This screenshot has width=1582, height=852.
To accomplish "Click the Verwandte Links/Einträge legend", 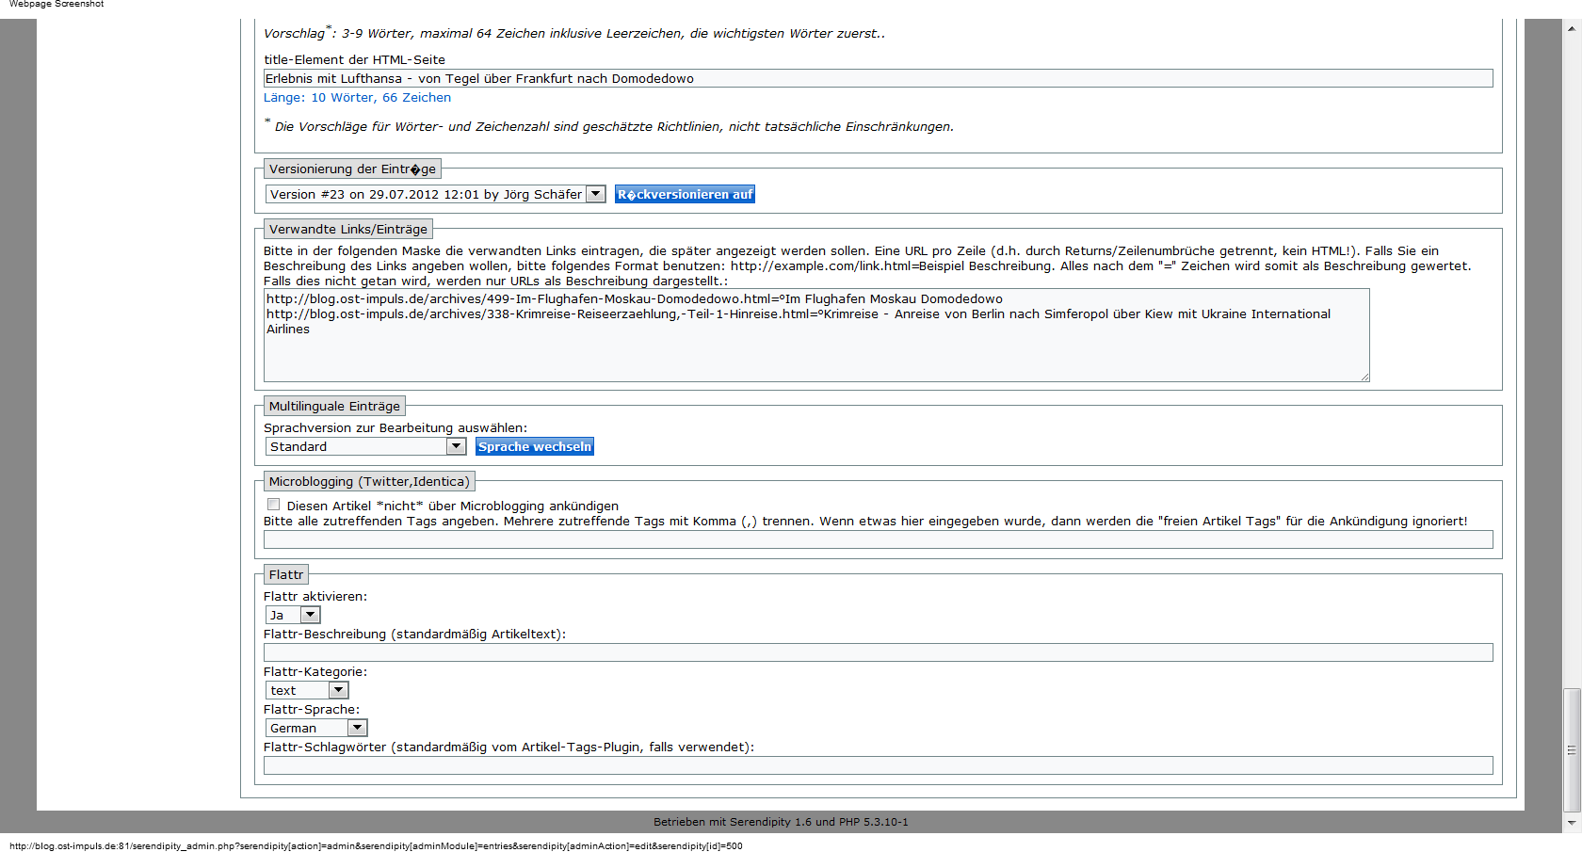I will 347,230.
